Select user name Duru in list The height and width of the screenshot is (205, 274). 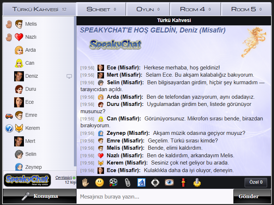(30, 89)
